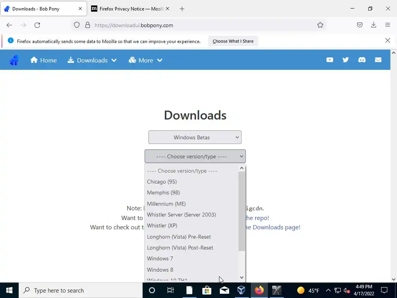Image resolution: width=397 pixels, height=298 pixels.
Task: Open Cortana circle icon on taskbar
Action: pos(152,290)
